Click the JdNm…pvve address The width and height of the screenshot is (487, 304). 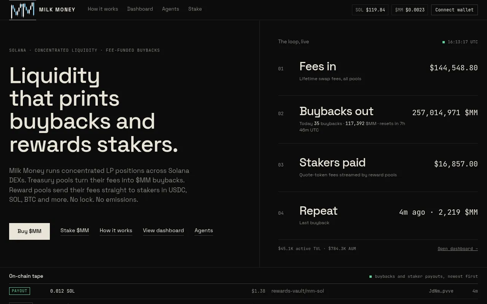(x=441, y=291)
